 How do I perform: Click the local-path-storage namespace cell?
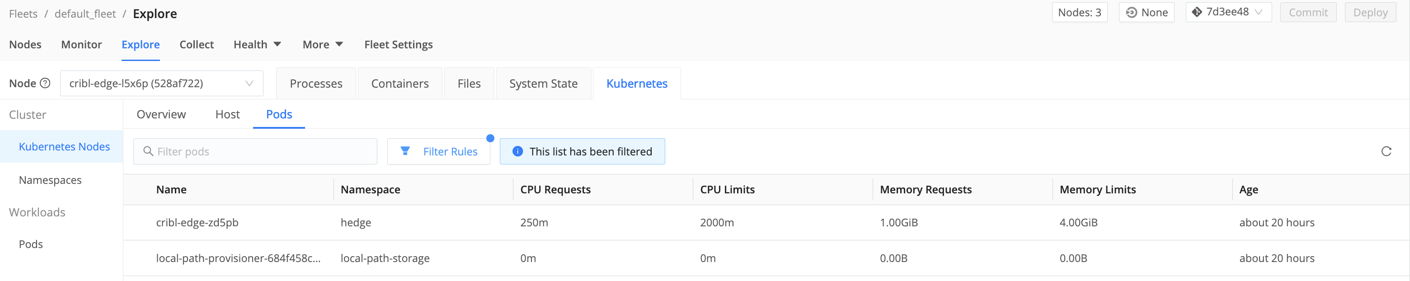pos(385,258)
